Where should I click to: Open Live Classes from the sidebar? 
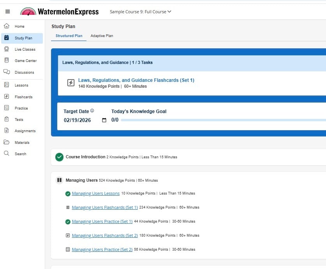click(x=7, y=49)
